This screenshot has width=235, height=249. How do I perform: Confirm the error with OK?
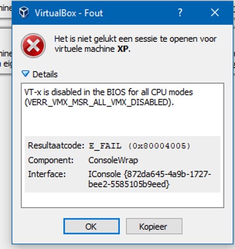click(91, 226)
